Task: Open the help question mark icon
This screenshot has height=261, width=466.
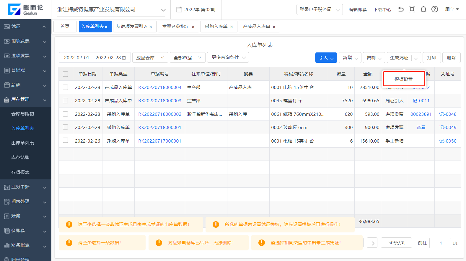Action: (x=435, y=9)
